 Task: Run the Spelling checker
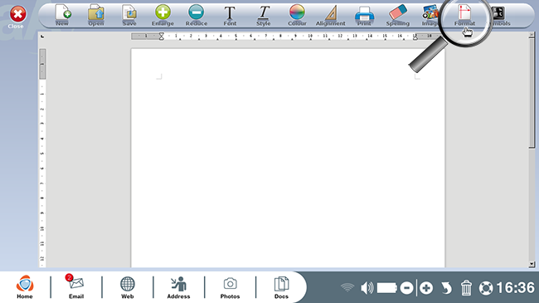coord(398,15)
